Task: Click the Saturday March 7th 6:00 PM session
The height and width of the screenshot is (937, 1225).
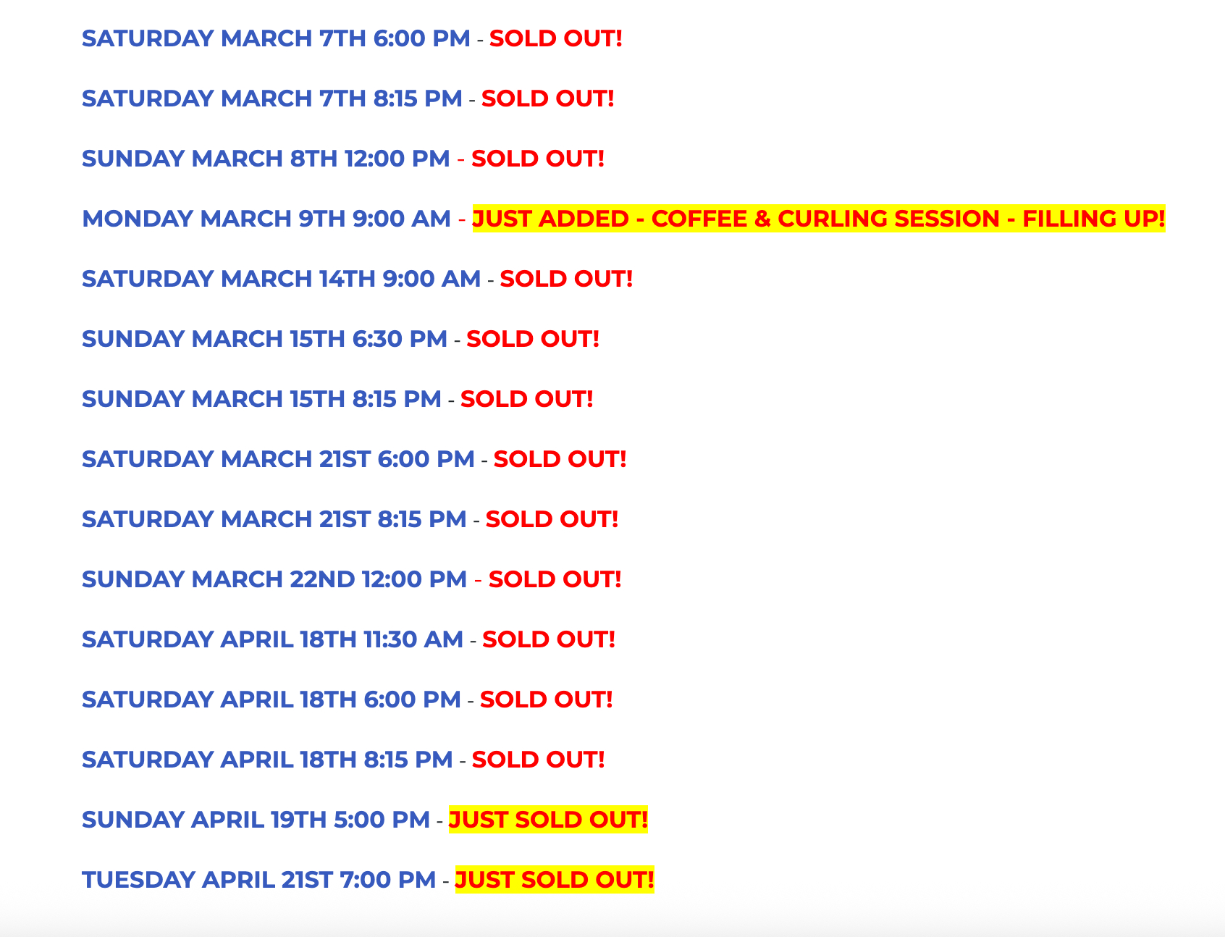Action: tap(276, 38)
